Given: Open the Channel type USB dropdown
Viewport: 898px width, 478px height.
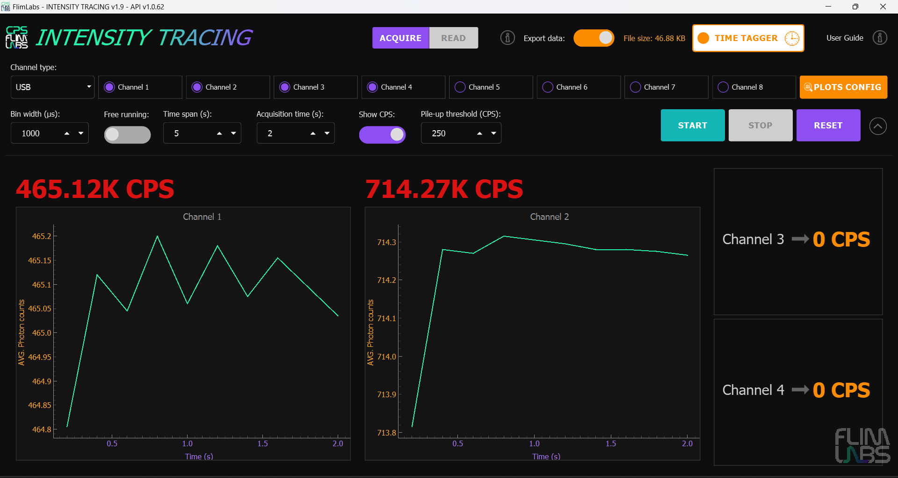Looking at the screenshot, I should click(52, 87).
